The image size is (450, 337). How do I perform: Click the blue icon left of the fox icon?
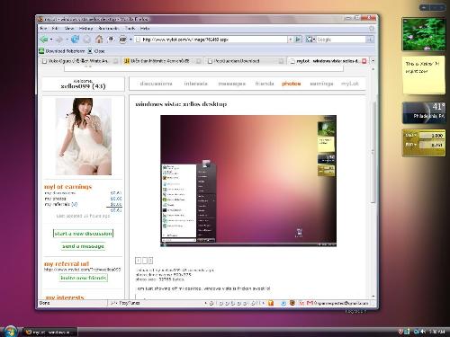pyautogui.click(x=283, y=303)
